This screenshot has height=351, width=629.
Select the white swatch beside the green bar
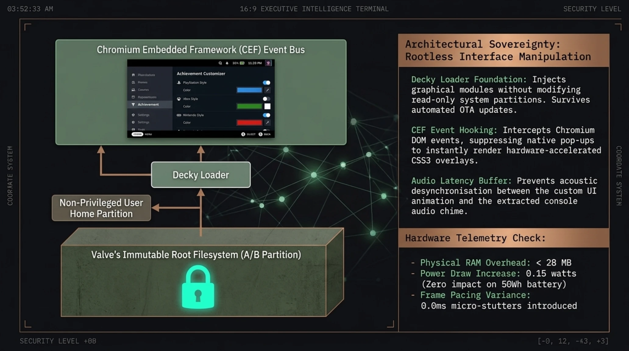click(267, 106)
